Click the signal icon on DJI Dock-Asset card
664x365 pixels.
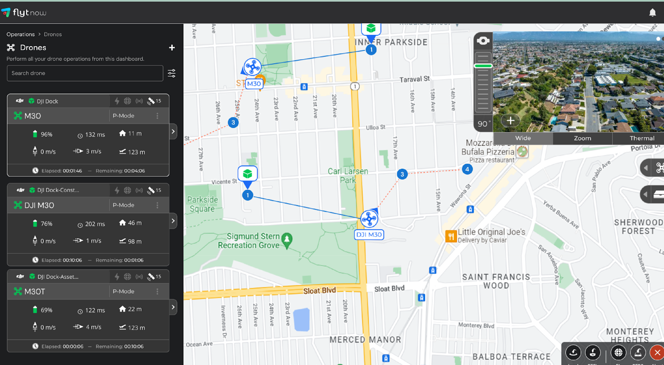pyautogui.click(x=139, y=277)
